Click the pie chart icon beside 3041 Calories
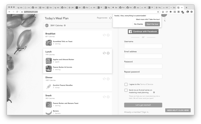This screenshot has width=201, height=124. 47,26
